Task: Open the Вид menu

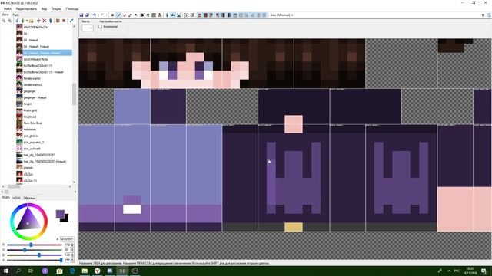Action: click(x=45, y=8)
